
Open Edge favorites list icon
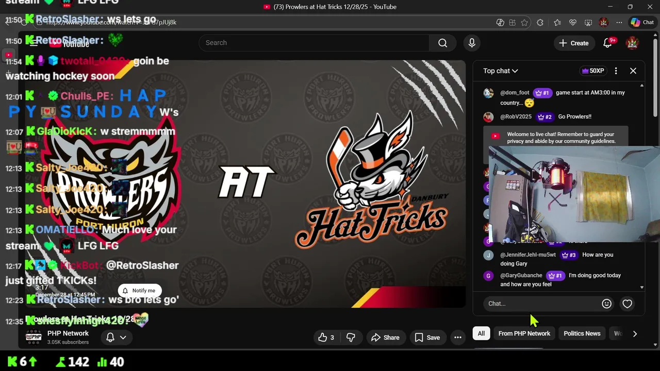click(x=557, y=22)
